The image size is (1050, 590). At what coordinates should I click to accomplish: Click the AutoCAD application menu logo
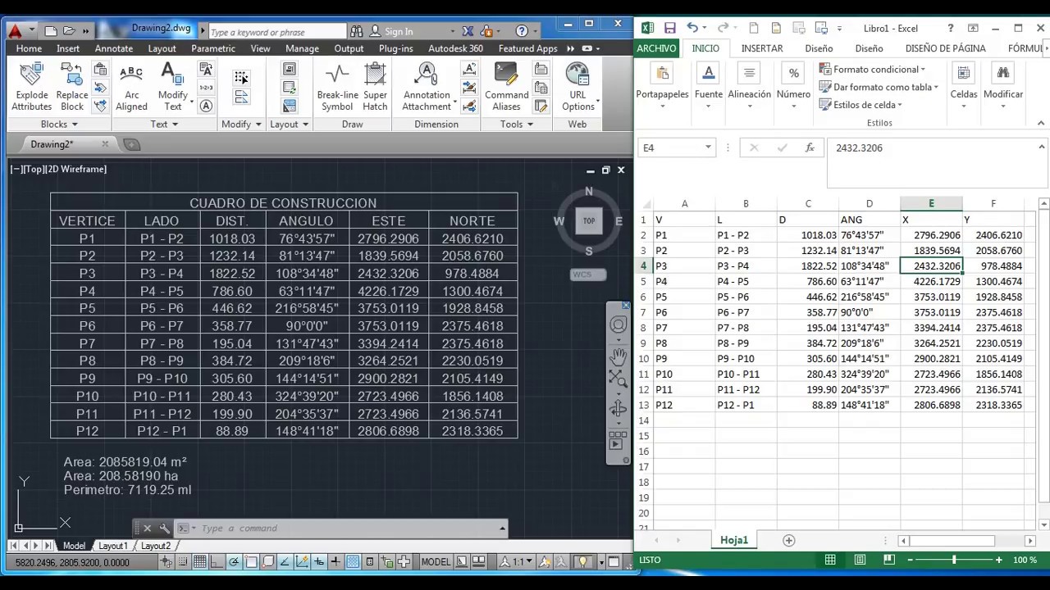click(x=16, y=31)
